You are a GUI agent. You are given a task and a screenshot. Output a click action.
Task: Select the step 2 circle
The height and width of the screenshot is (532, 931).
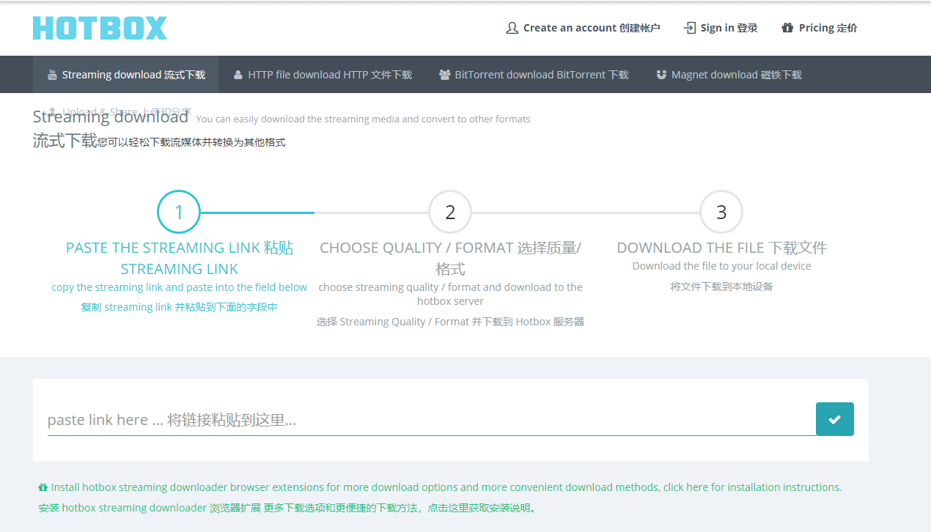click(x=450, y=213)
